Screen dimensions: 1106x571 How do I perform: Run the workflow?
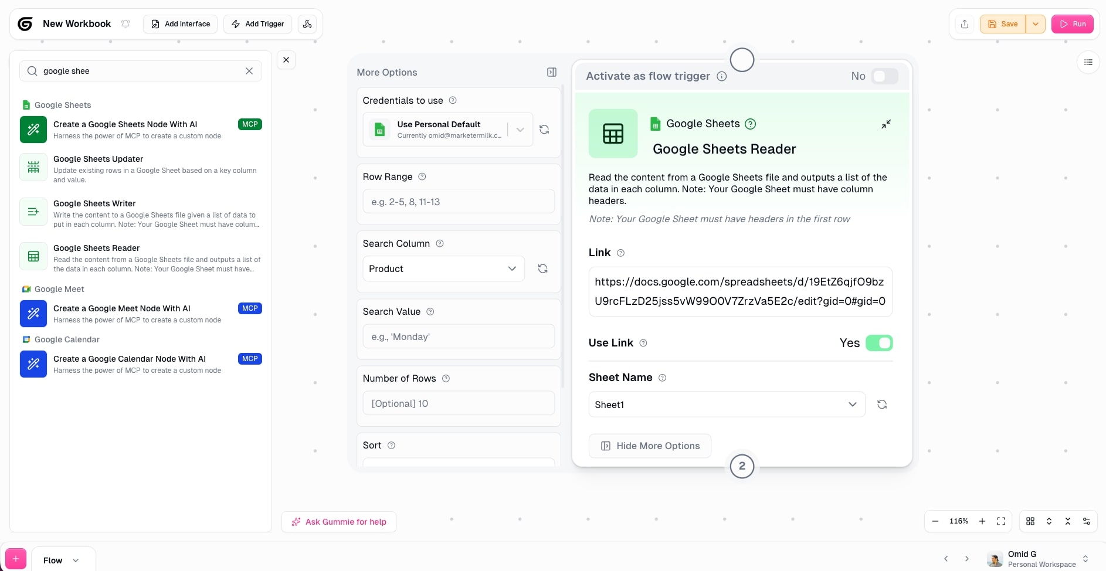click(x=1073, y=24)
